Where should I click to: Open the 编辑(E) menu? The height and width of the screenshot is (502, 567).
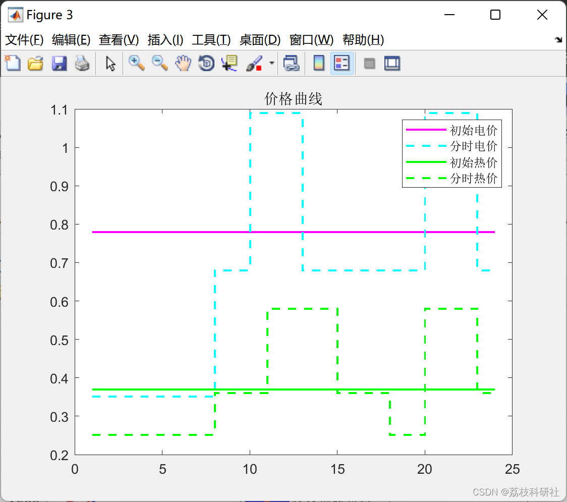click(x=71, y=40)
